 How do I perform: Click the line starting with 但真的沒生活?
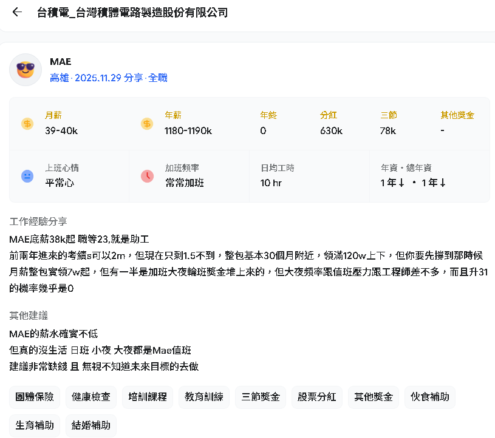pos(100,350)
